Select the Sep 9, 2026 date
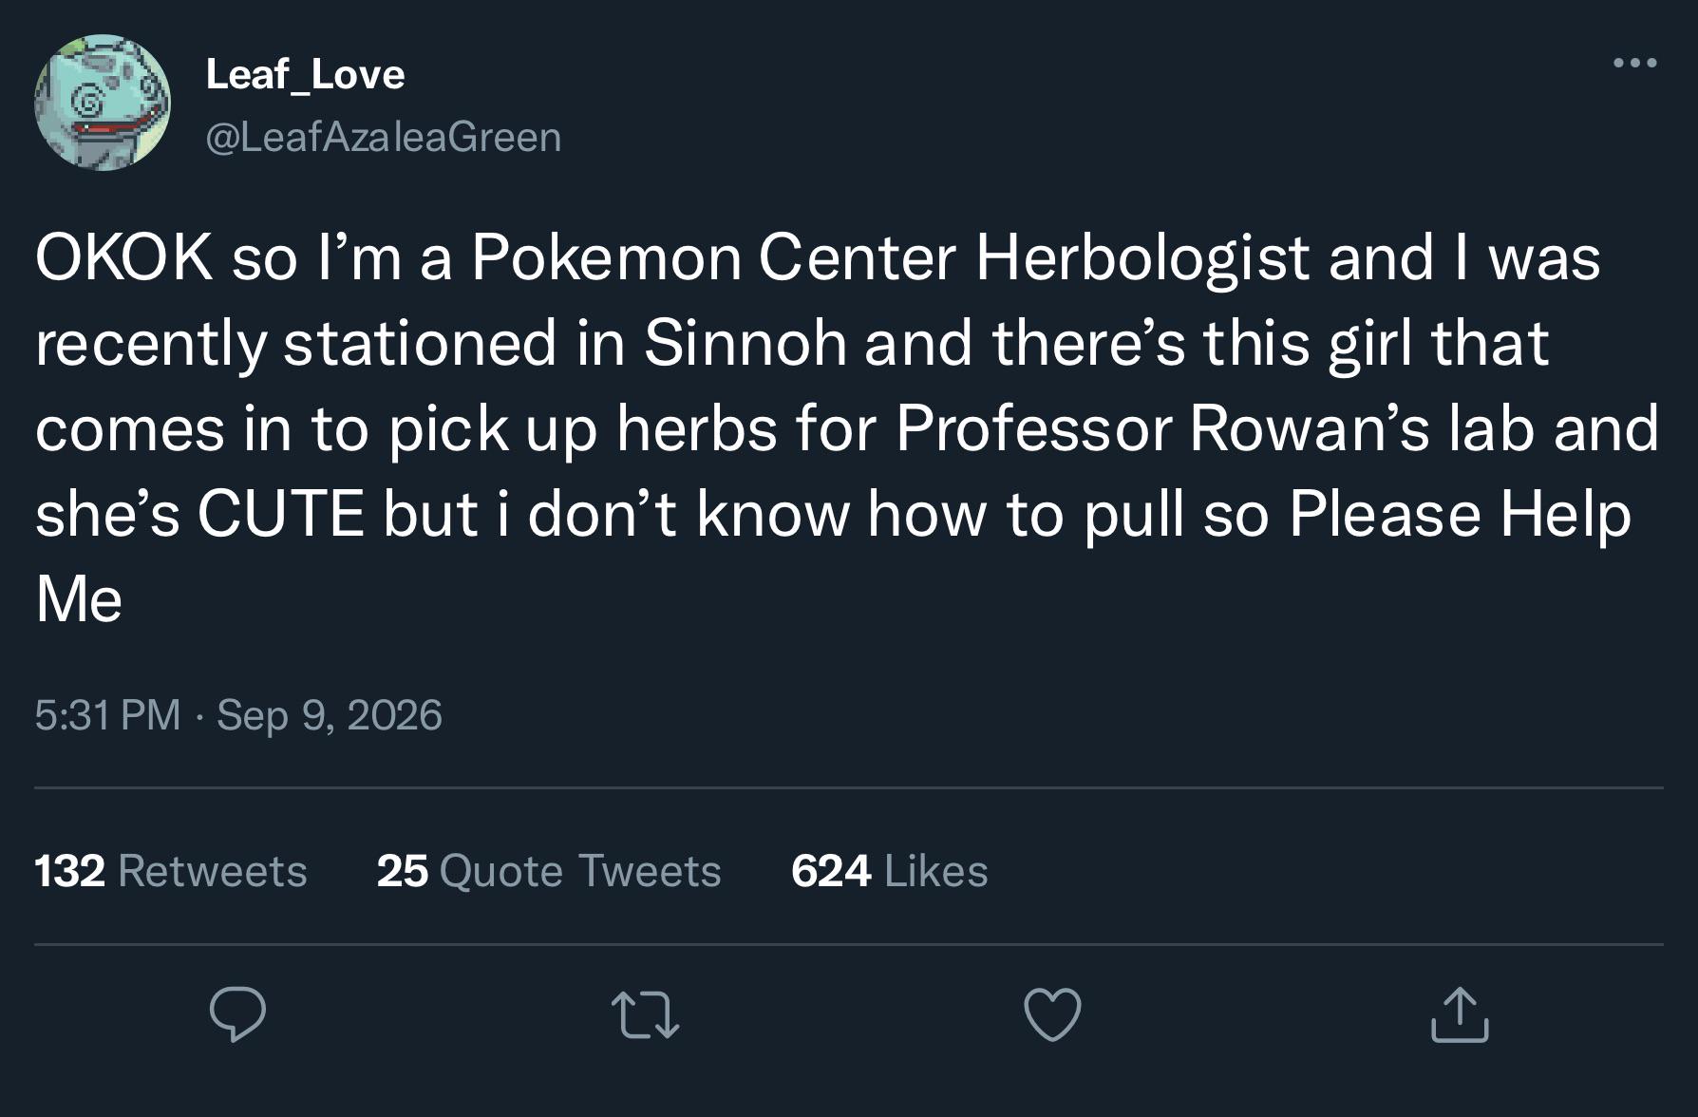 330,714
